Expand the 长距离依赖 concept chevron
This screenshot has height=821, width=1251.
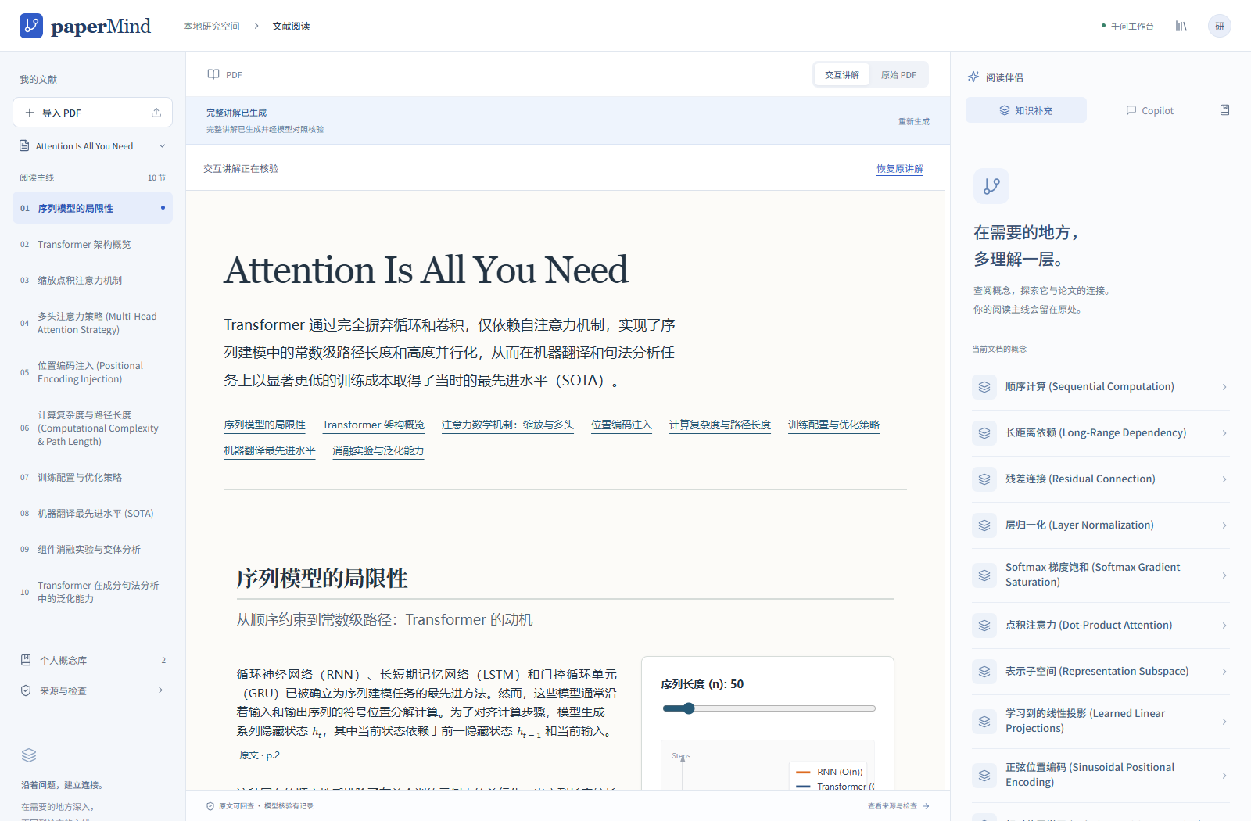point(1224,433)
